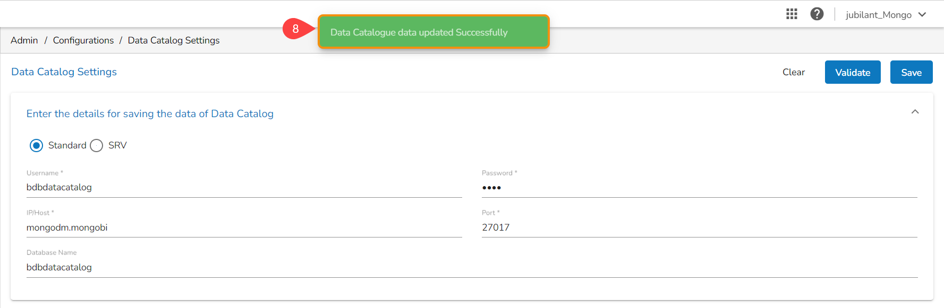Click the red step 8 marker
Screen dimensions: 944x308
pos(295,29)
